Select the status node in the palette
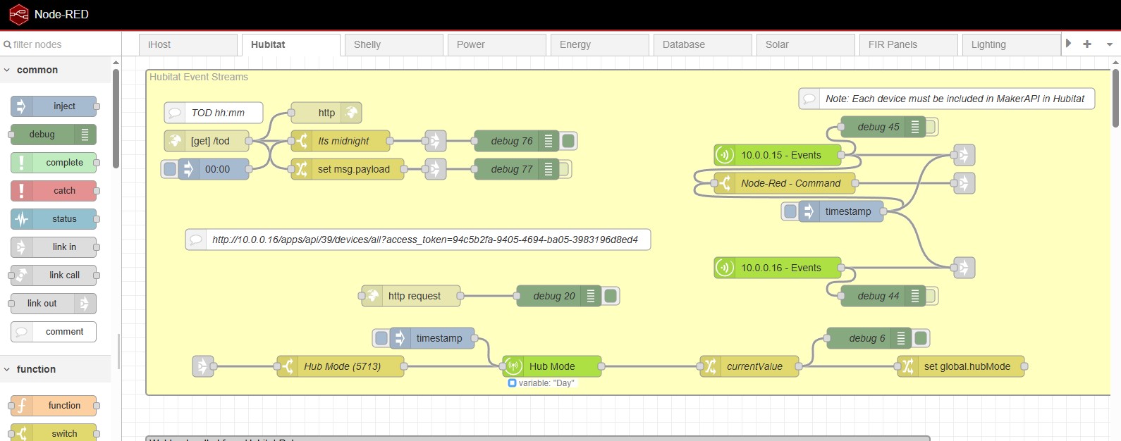The image size is (1121, 441). (54, 219)
